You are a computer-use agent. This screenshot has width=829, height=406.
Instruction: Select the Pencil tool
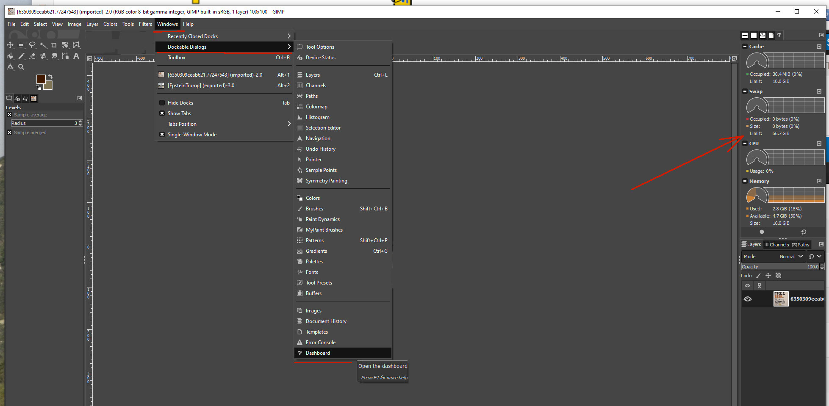[x=21, y=56]
